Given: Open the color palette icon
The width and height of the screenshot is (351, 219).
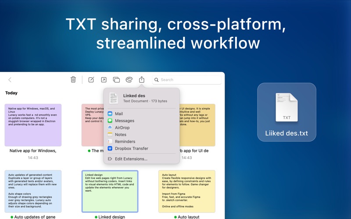Looking at the screenshot, I should (x=129, y=80).
